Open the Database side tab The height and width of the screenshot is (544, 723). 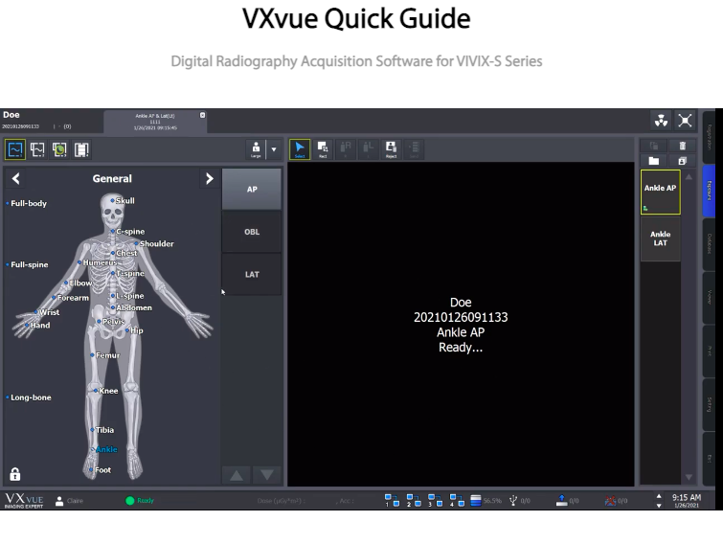710,244
